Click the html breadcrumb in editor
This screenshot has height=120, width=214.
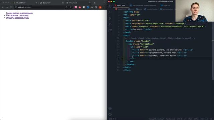[x=131, y=9]
